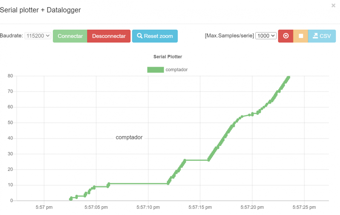This screenshot has width=340, height=215.
Task: Toggle the comptador series via legend swatch
Action: pos(156,70)
